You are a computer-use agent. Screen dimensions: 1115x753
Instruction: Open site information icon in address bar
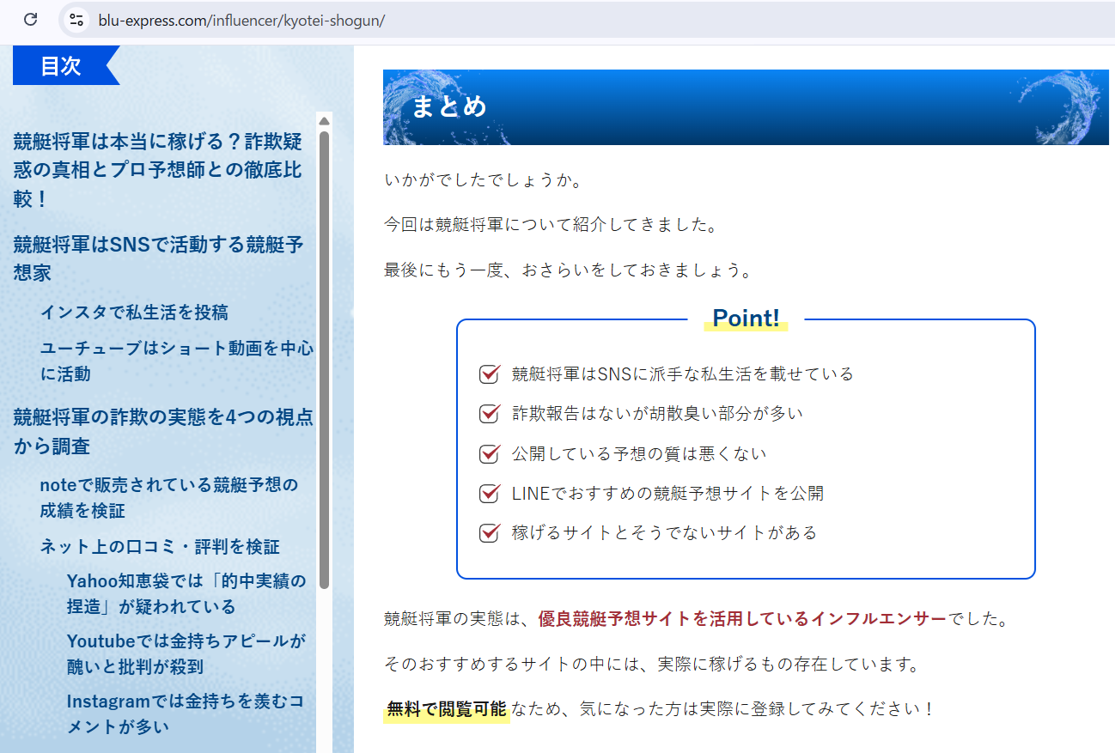tap(77, 20)
